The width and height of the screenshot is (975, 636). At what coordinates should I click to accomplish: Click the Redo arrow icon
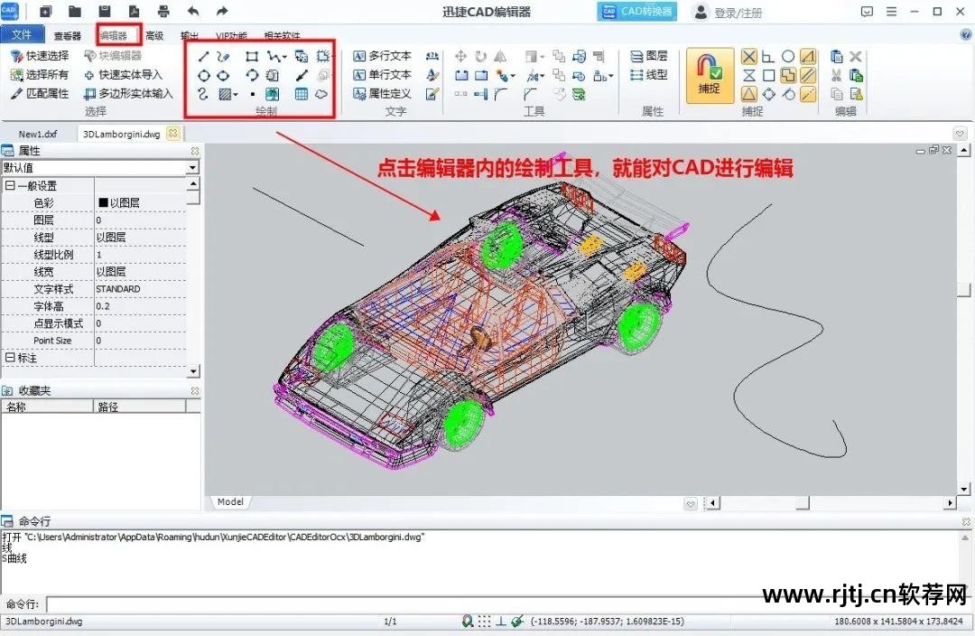click(222, 11)
